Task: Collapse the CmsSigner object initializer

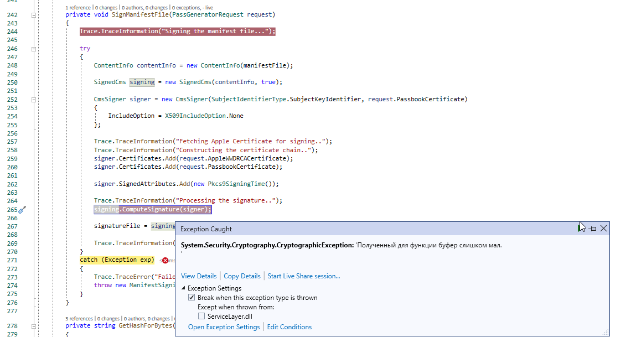Action: click(x=34, y=99)
